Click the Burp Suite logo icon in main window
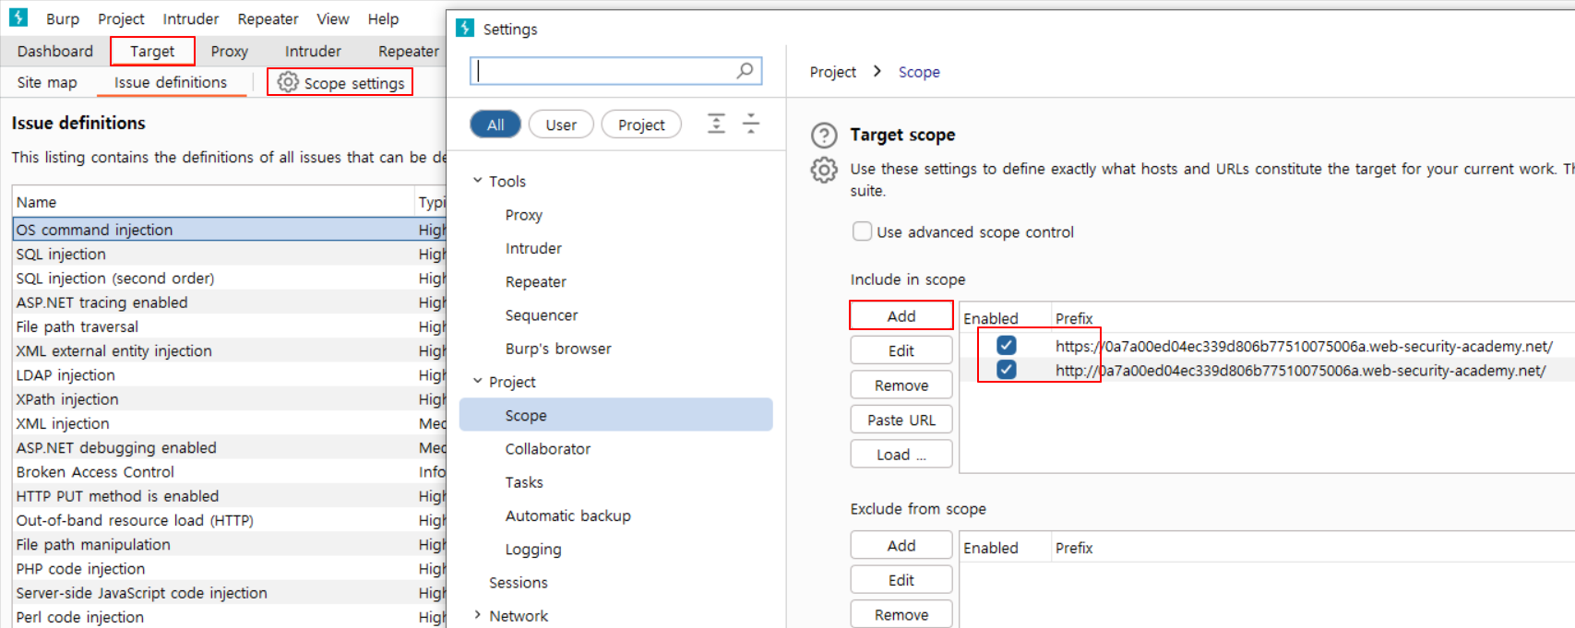The width and height of the screenshot is (1575, 628). click(18, 17)
